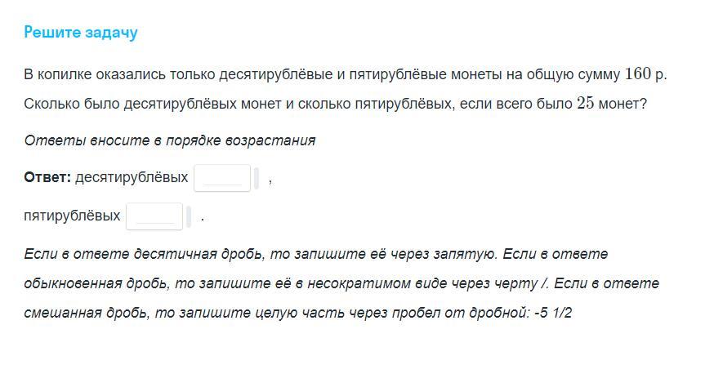Click the grey marker beside пятирублёвых field
The image size is (705, 365).
189,216
